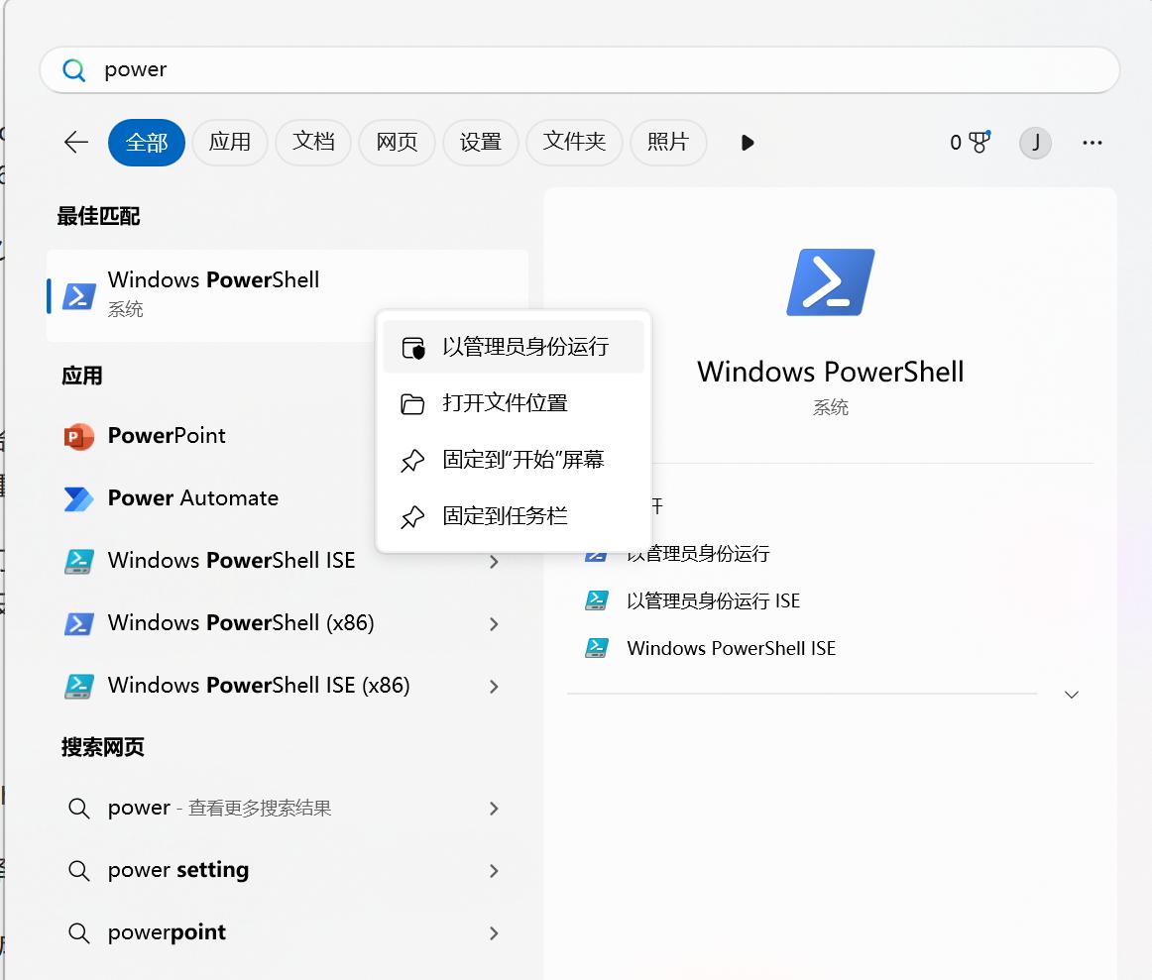Choose 固定到"开始"屏幕 in context menu

(514, 460)
